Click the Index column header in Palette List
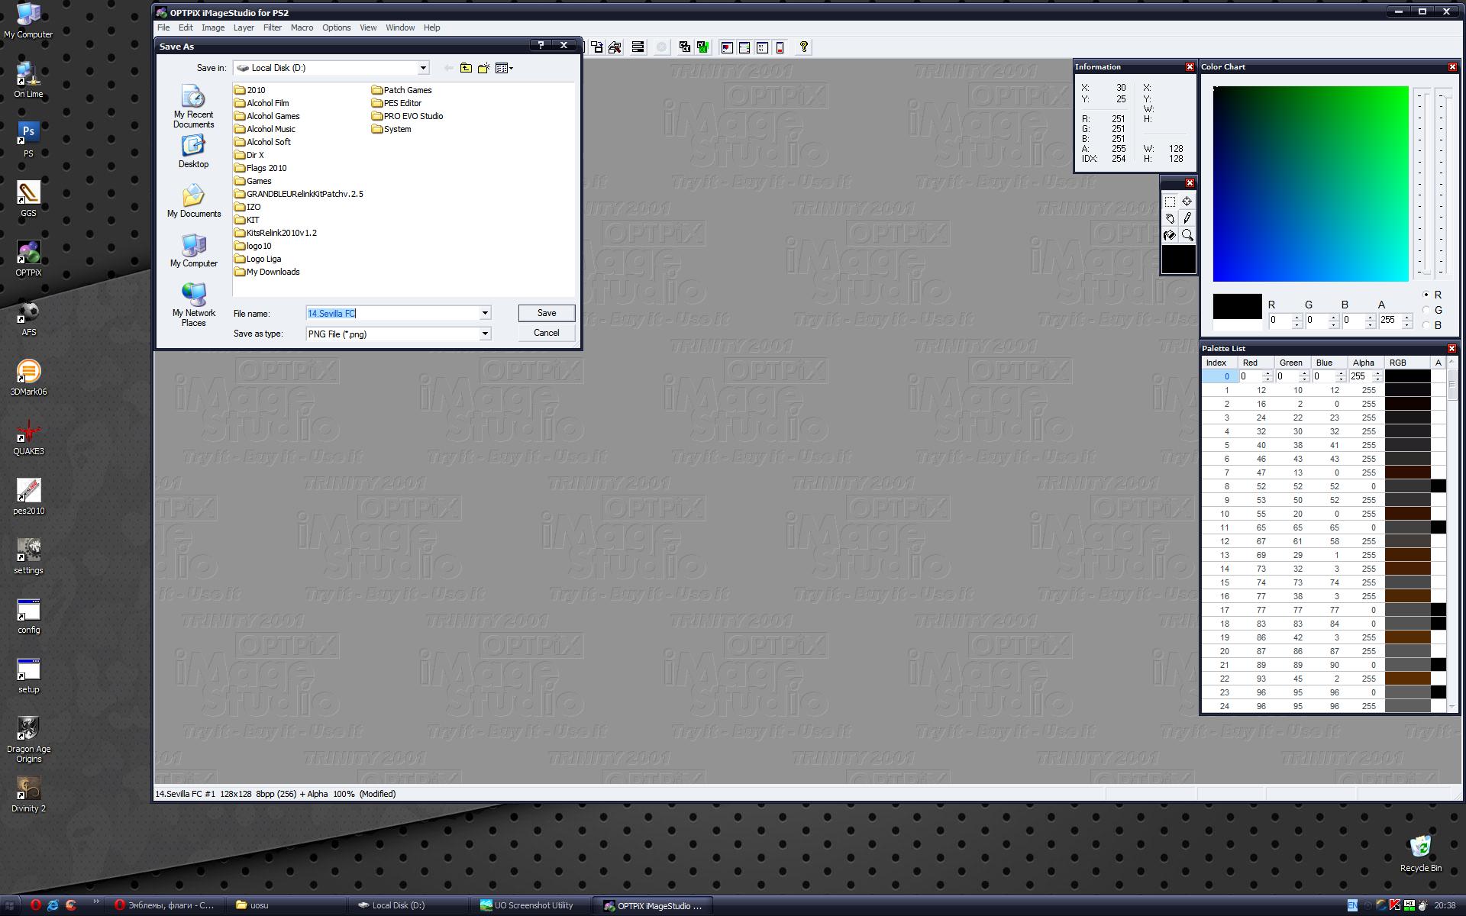Screen dimensions: 1466x916 point(1220,363)
